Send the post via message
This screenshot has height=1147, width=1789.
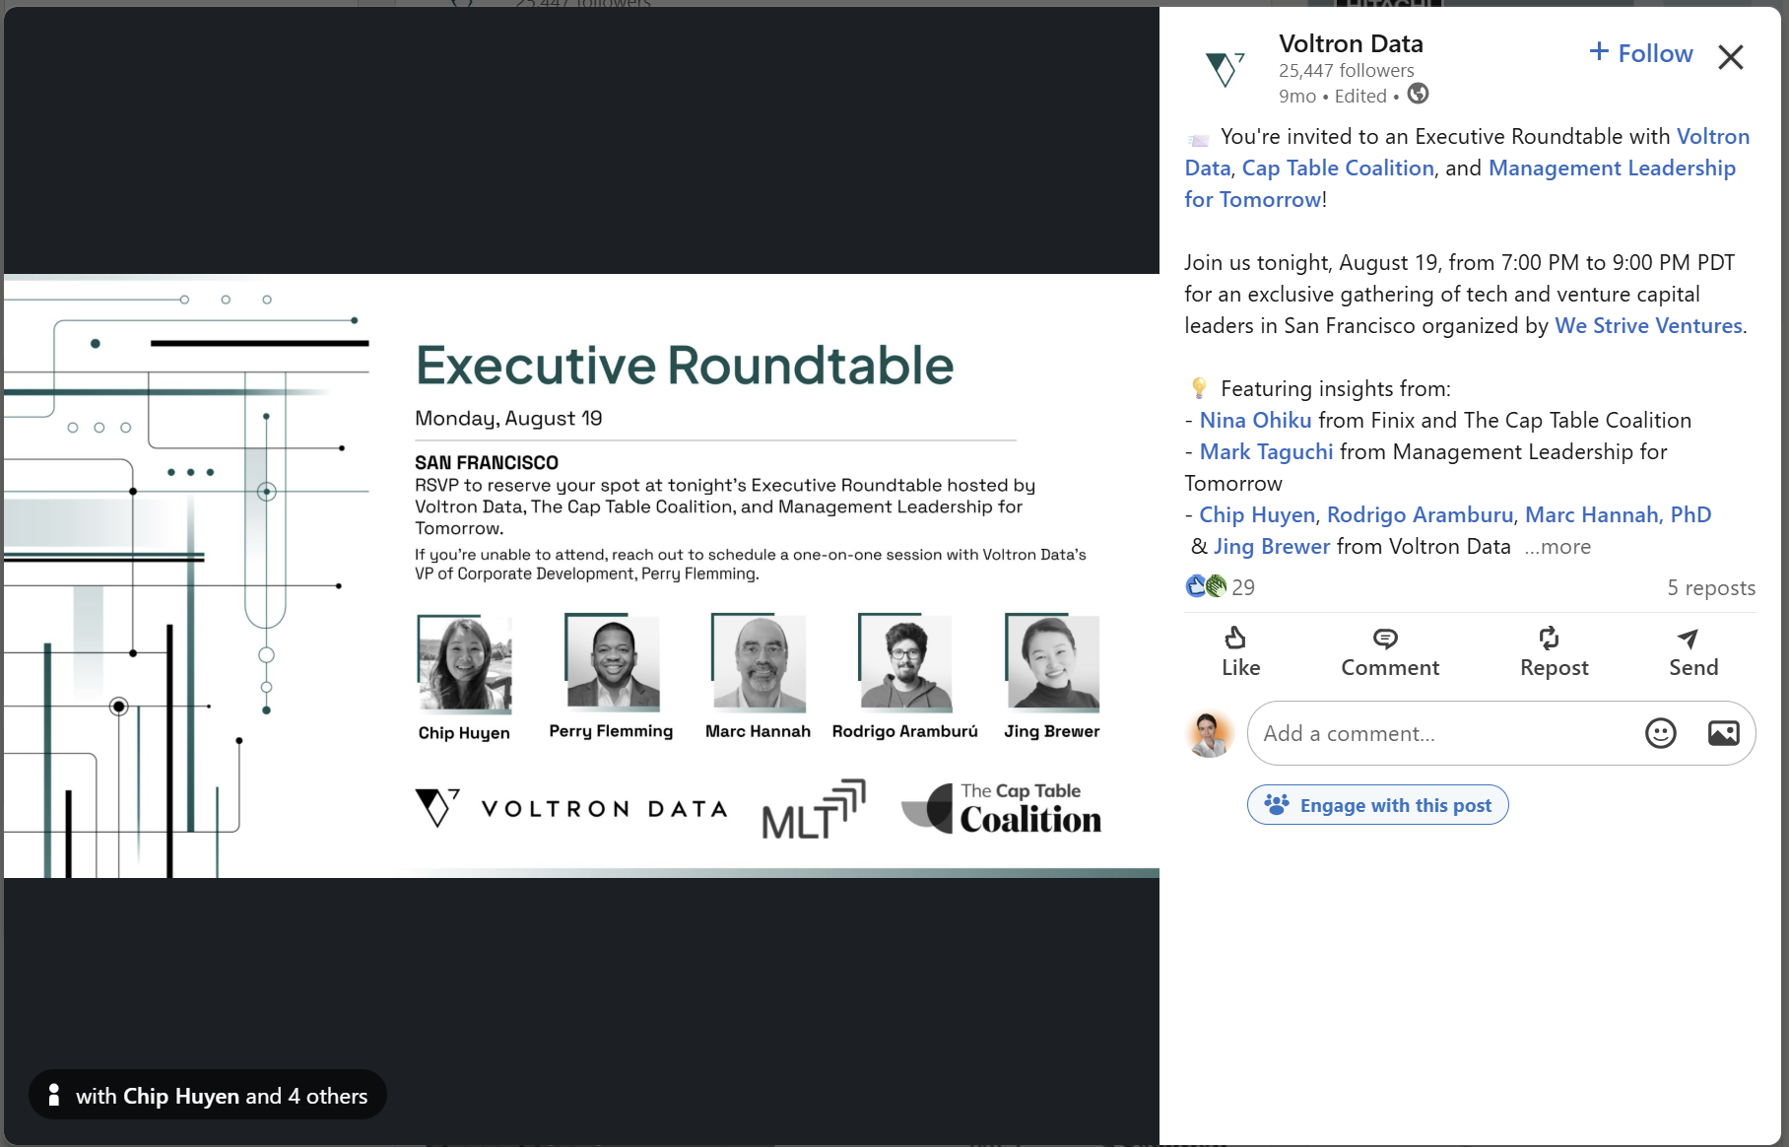coord(1692,651)
